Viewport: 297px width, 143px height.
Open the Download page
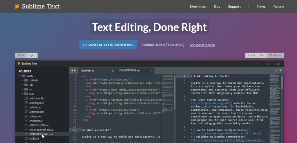[198, 6]
